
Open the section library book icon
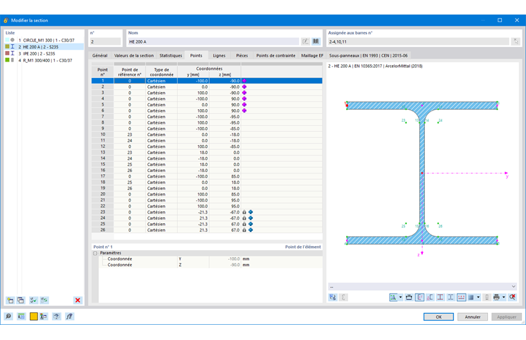(x=316, y=41)
